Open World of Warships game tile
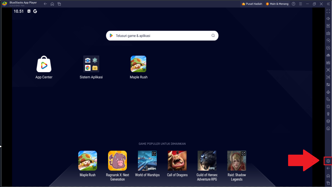The height and width of the screenshot is (187, 332). click(x=147, y=164)
